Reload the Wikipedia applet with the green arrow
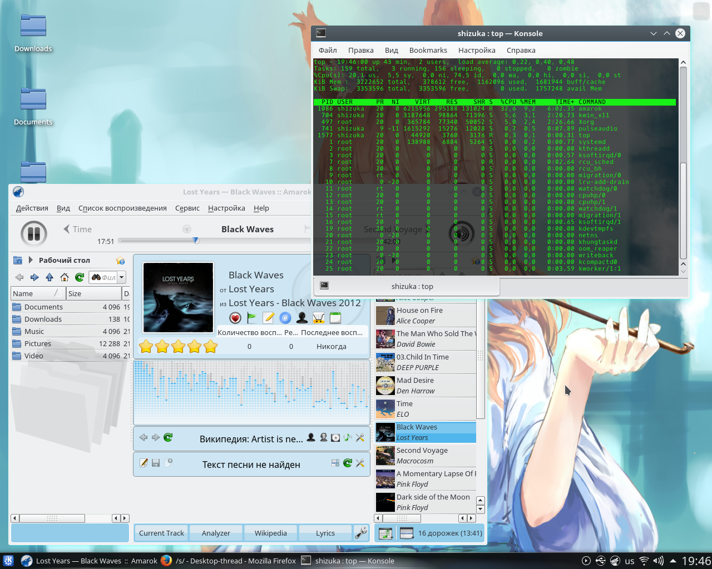The image size is (712, 569). (168, 438)
